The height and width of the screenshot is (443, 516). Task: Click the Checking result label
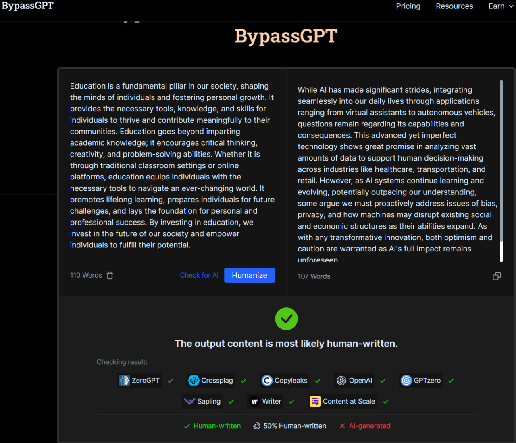122,362
